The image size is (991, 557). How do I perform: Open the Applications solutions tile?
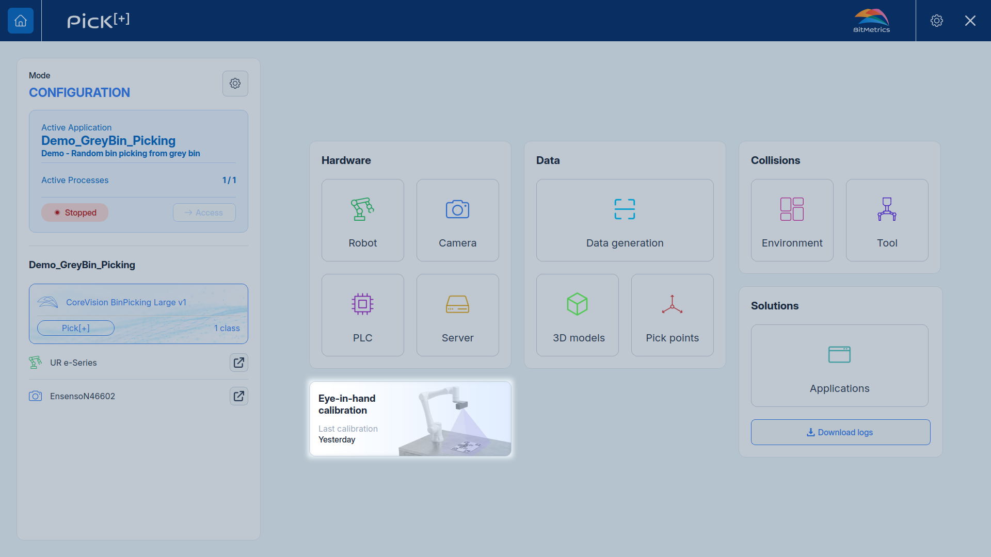point(840,366)
